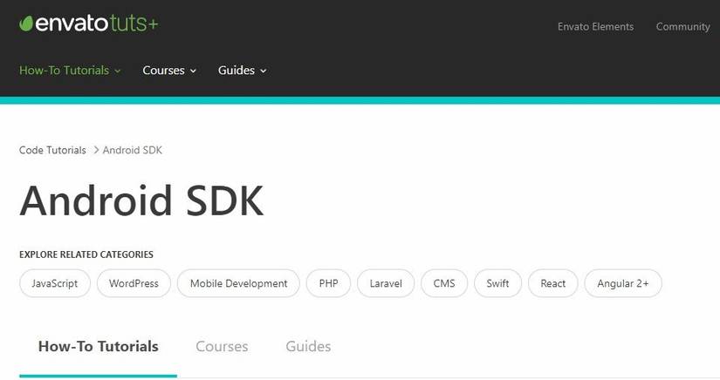Select the PHP category pill
This screenshot has width=720, height=380.
click(x=328, y=283)
